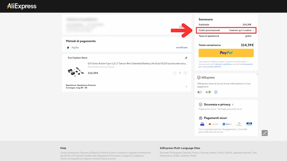The height and width of the screenshot is (161, 287).
Task: Click the ProtectBuy payment logo
Action: pos(239,124)
